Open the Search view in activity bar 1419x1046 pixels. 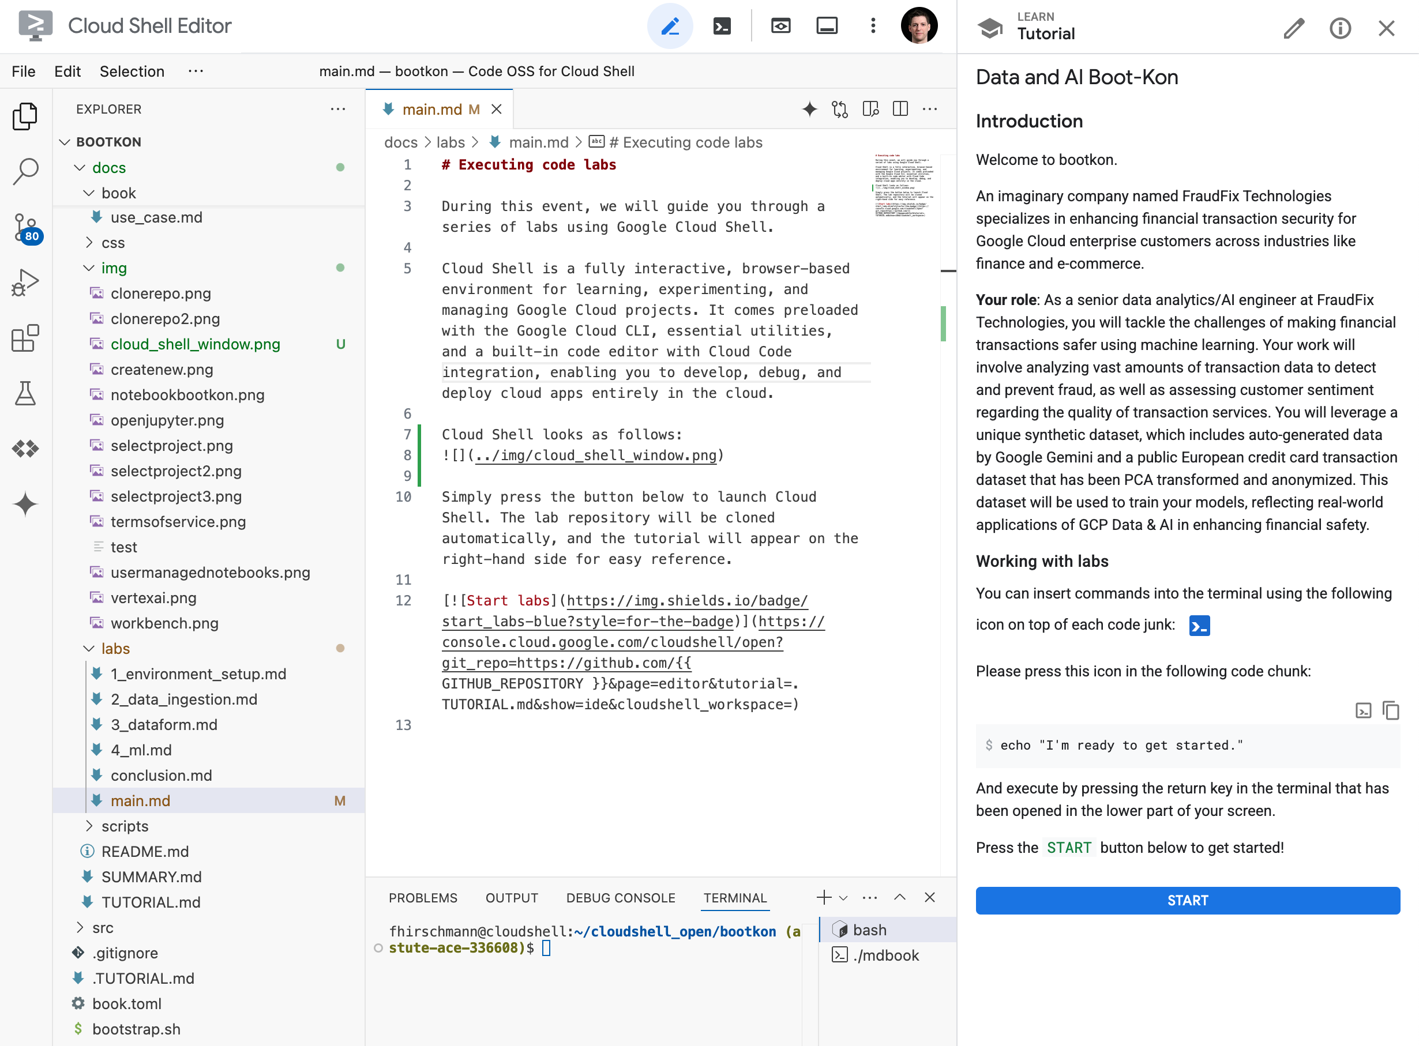(x=25, y=171)
